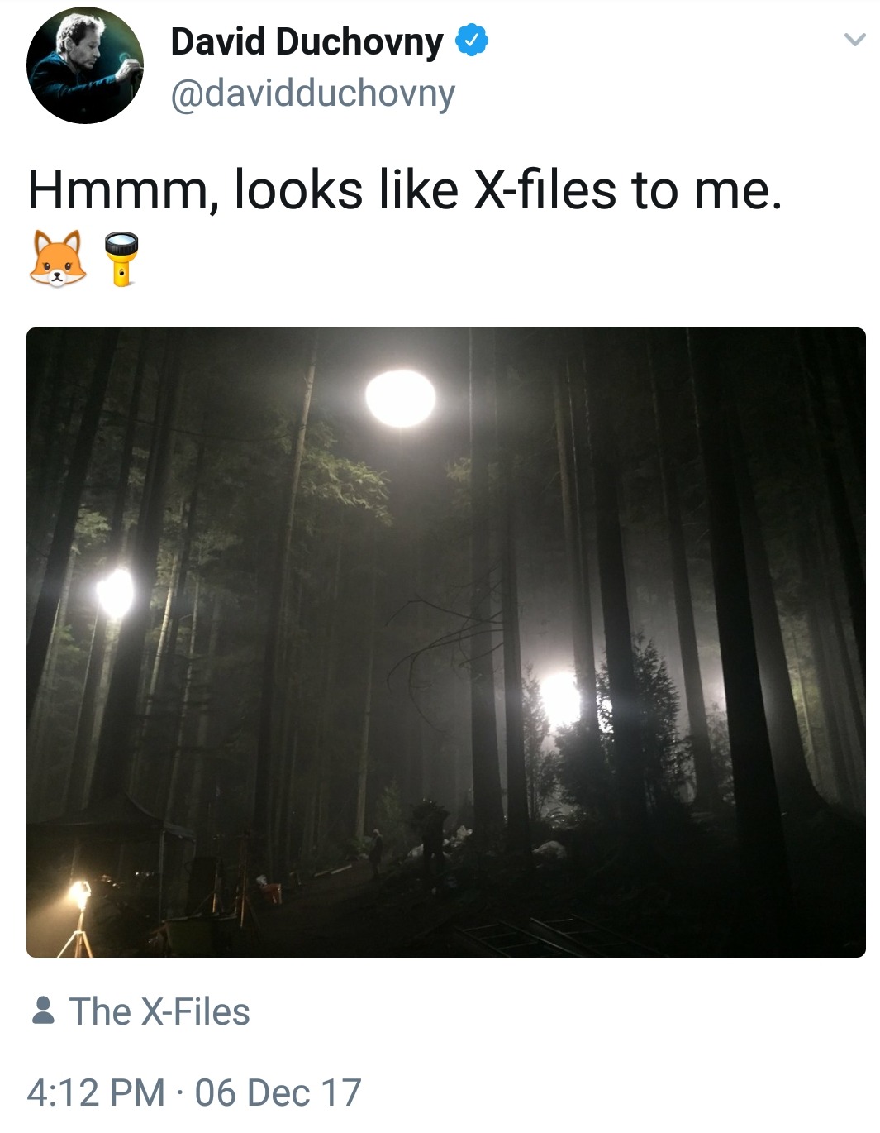
Task: Tap the left glowing light among trees
Action: (x=116, y=593)
